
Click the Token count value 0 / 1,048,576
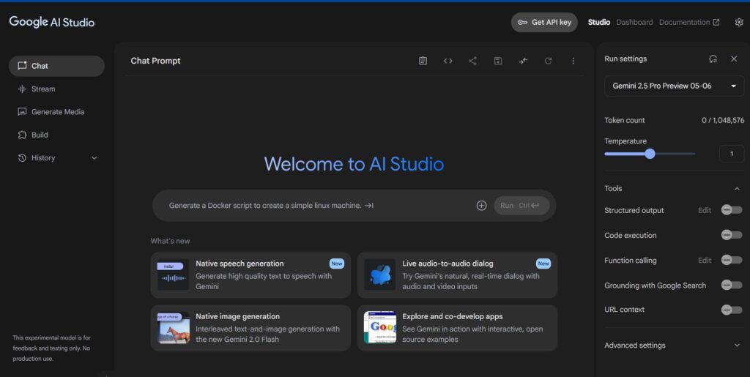click(x=723, y=120)
